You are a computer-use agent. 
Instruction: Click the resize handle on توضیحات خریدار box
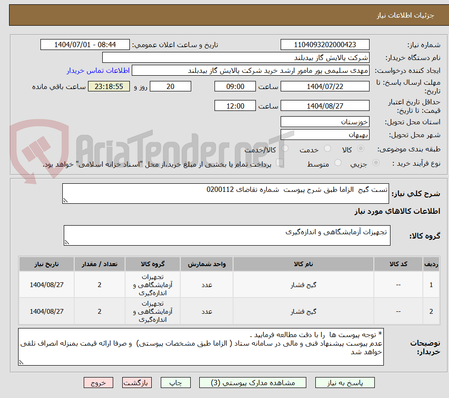click(21, 362)
